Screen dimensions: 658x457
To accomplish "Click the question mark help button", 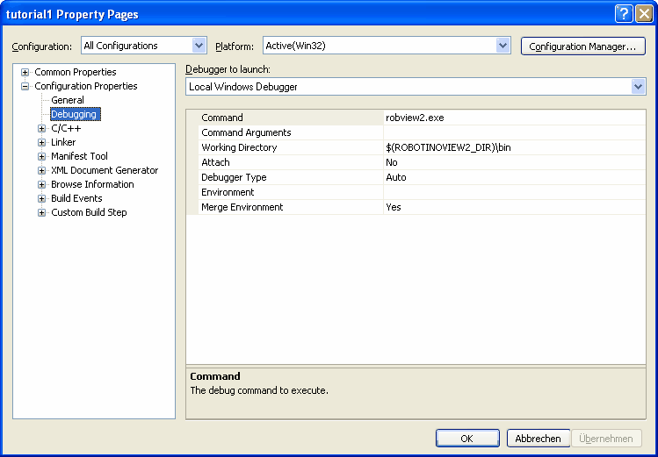I will (x=624, y=14).
